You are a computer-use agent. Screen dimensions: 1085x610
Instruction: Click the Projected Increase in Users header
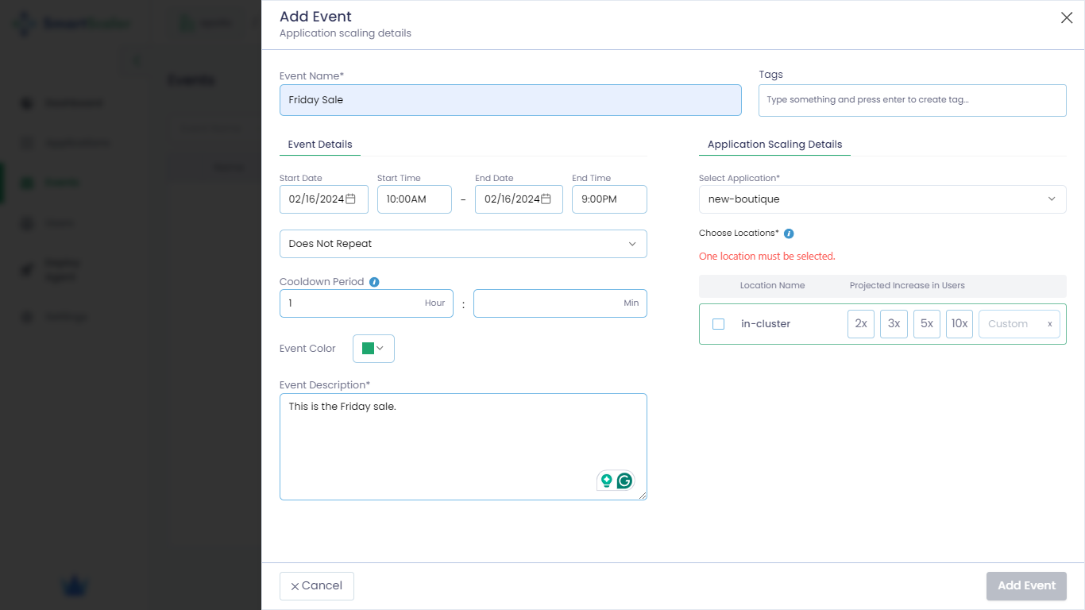point(907,285)
